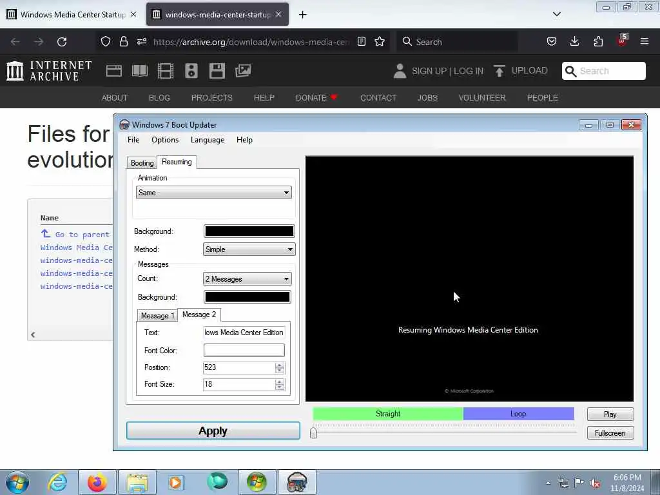The width and height of the screenshot is (660, 495).
Task: Open the Animation dropdown showing Same
Action: pyautogui.click(x=213, y=193)
